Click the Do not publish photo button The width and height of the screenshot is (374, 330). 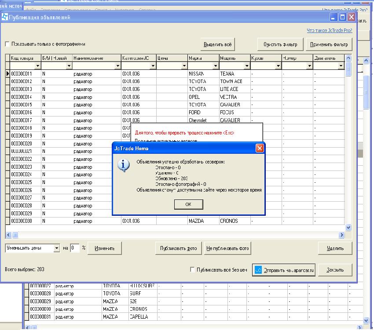pyautogui.click(x=227, y=248)
